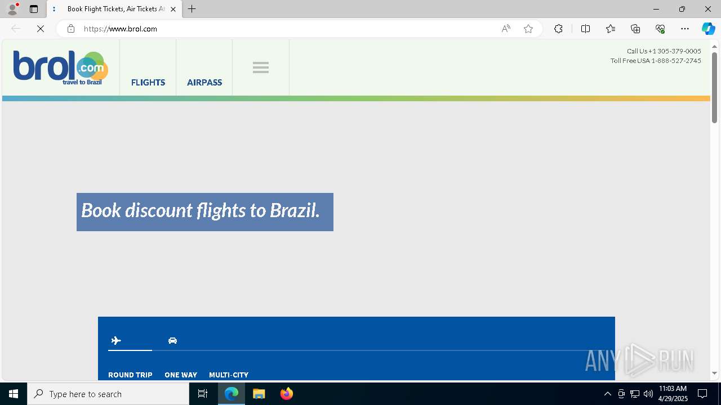Open network status tray icon

(x=635, y=394)
